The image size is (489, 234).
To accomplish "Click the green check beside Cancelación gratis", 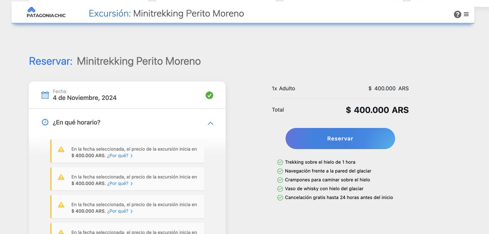I will [x=280, y=197].
